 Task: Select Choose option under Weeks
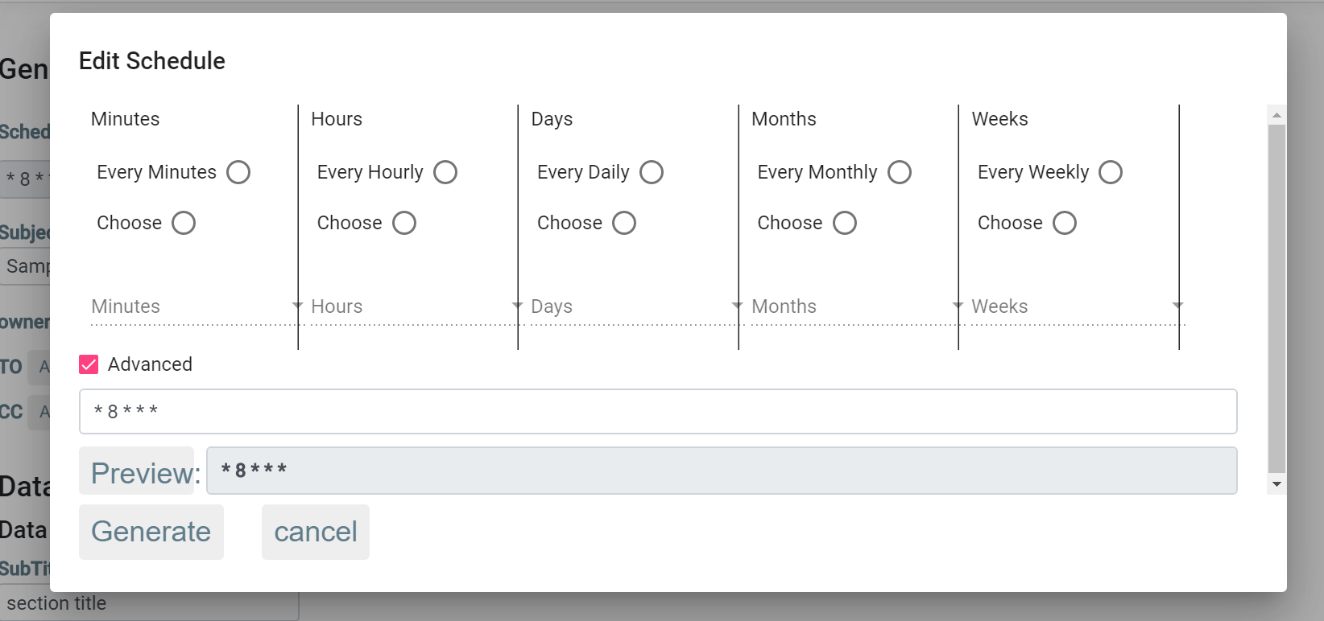click(x=1065, y=223)
